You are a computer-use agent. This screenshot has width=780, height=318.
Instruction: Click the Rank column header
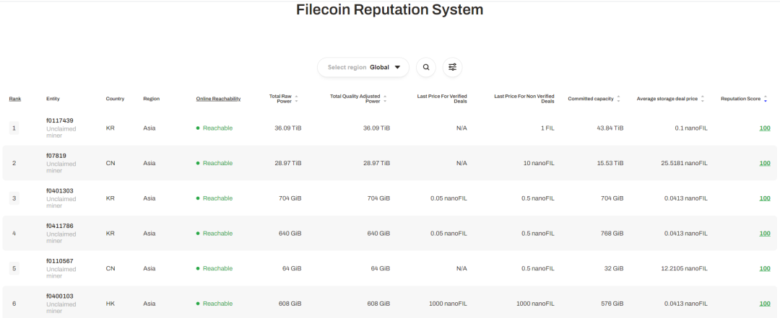(x=14, y=99)
